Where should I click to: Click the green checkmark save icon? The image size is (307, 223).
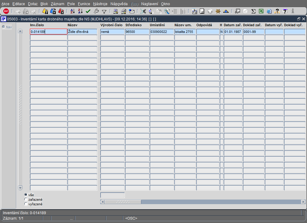[88, 11]
